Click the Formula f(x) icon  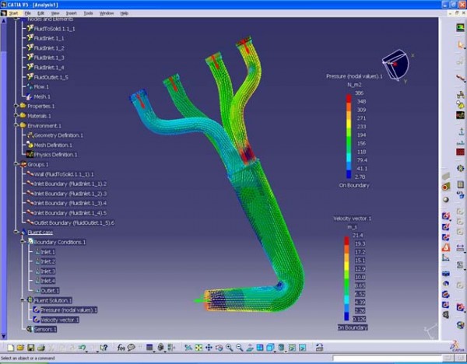pyautogui.click(x=122, y=346)
